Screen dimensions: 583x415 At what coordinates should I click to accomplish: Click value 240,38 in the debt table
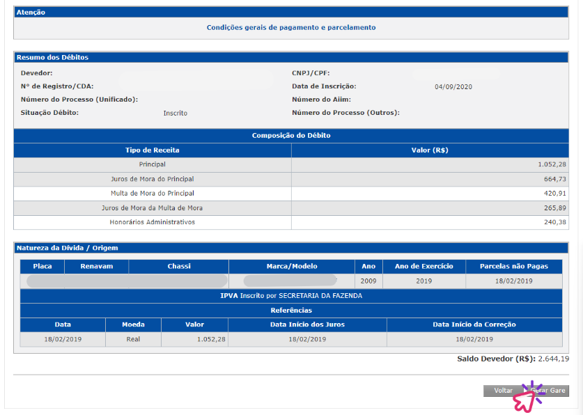554,222
